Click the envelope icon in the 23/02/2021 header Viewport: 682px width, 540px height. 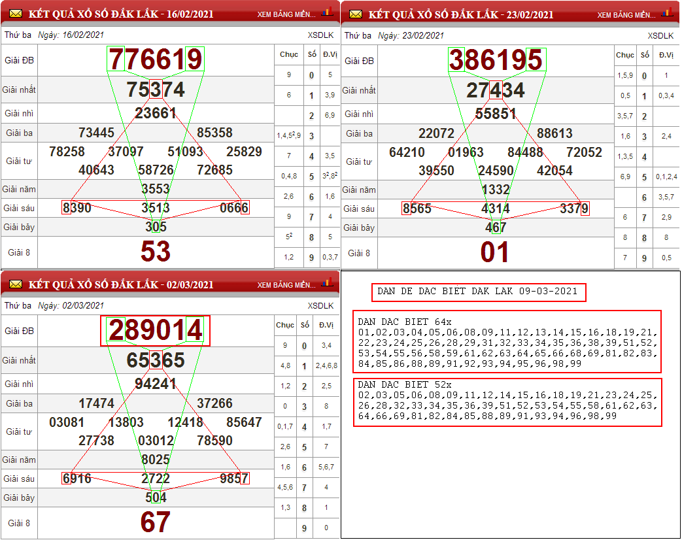point(356,15)
